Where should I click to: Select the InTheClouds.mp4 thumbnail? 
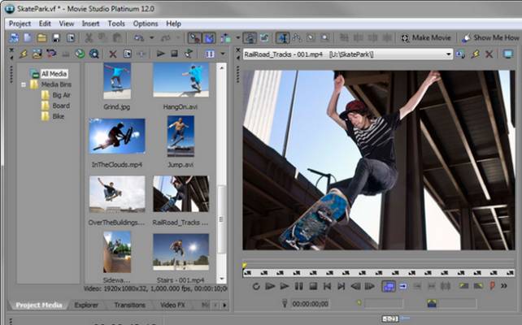tap(117, 136)
